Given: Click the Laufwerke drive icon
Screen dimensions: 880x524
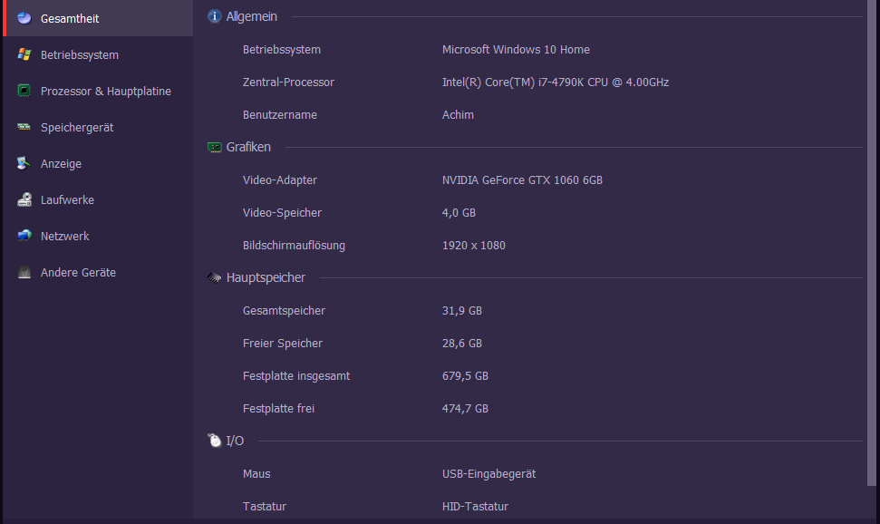Looking at the screenshot, I should [x=24, y=199].
